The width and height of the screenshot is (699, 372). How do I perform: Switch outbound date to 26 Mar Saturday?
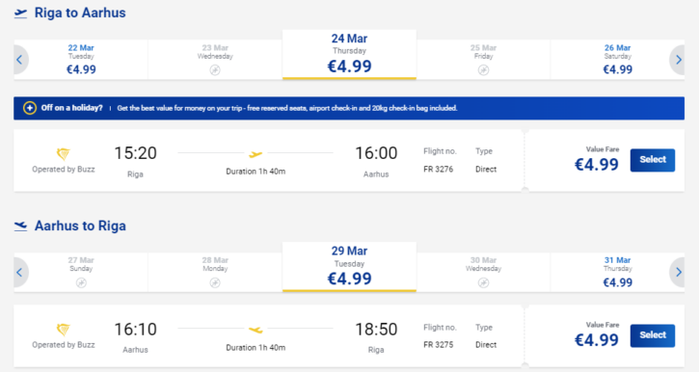[617, 60]
